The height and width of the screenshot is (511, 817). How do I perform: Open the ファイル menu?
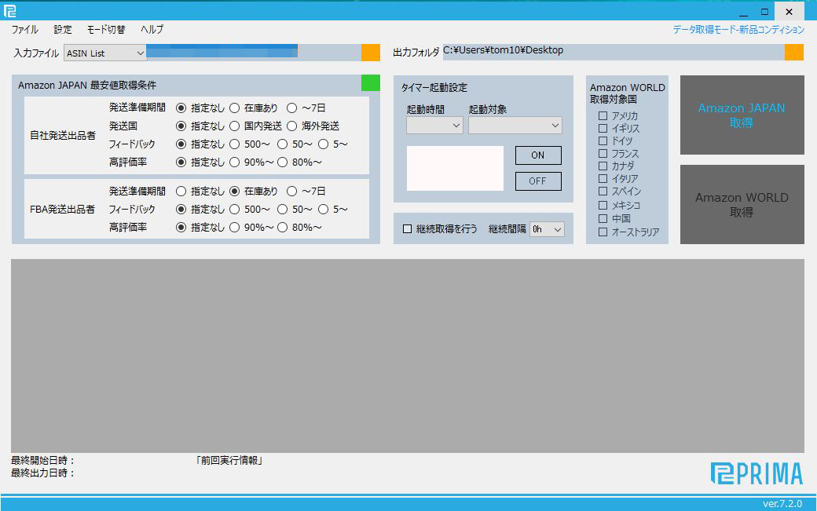click(x=25, y=30)
